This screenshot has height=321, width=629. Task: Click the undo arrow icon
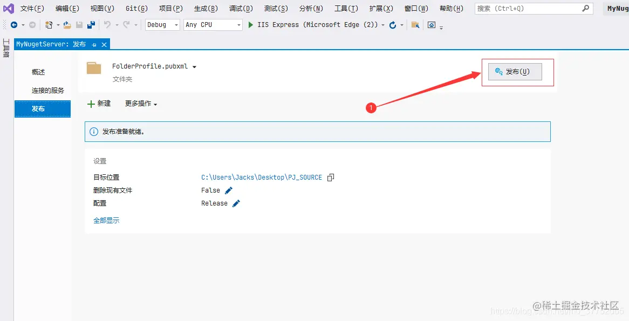[107, 25]
